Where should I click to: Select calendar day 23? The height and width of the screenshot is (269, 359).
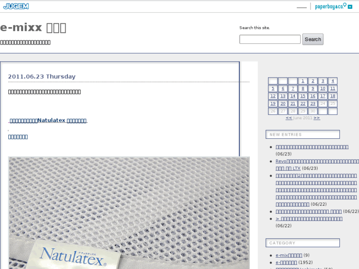tap(313, 104)
